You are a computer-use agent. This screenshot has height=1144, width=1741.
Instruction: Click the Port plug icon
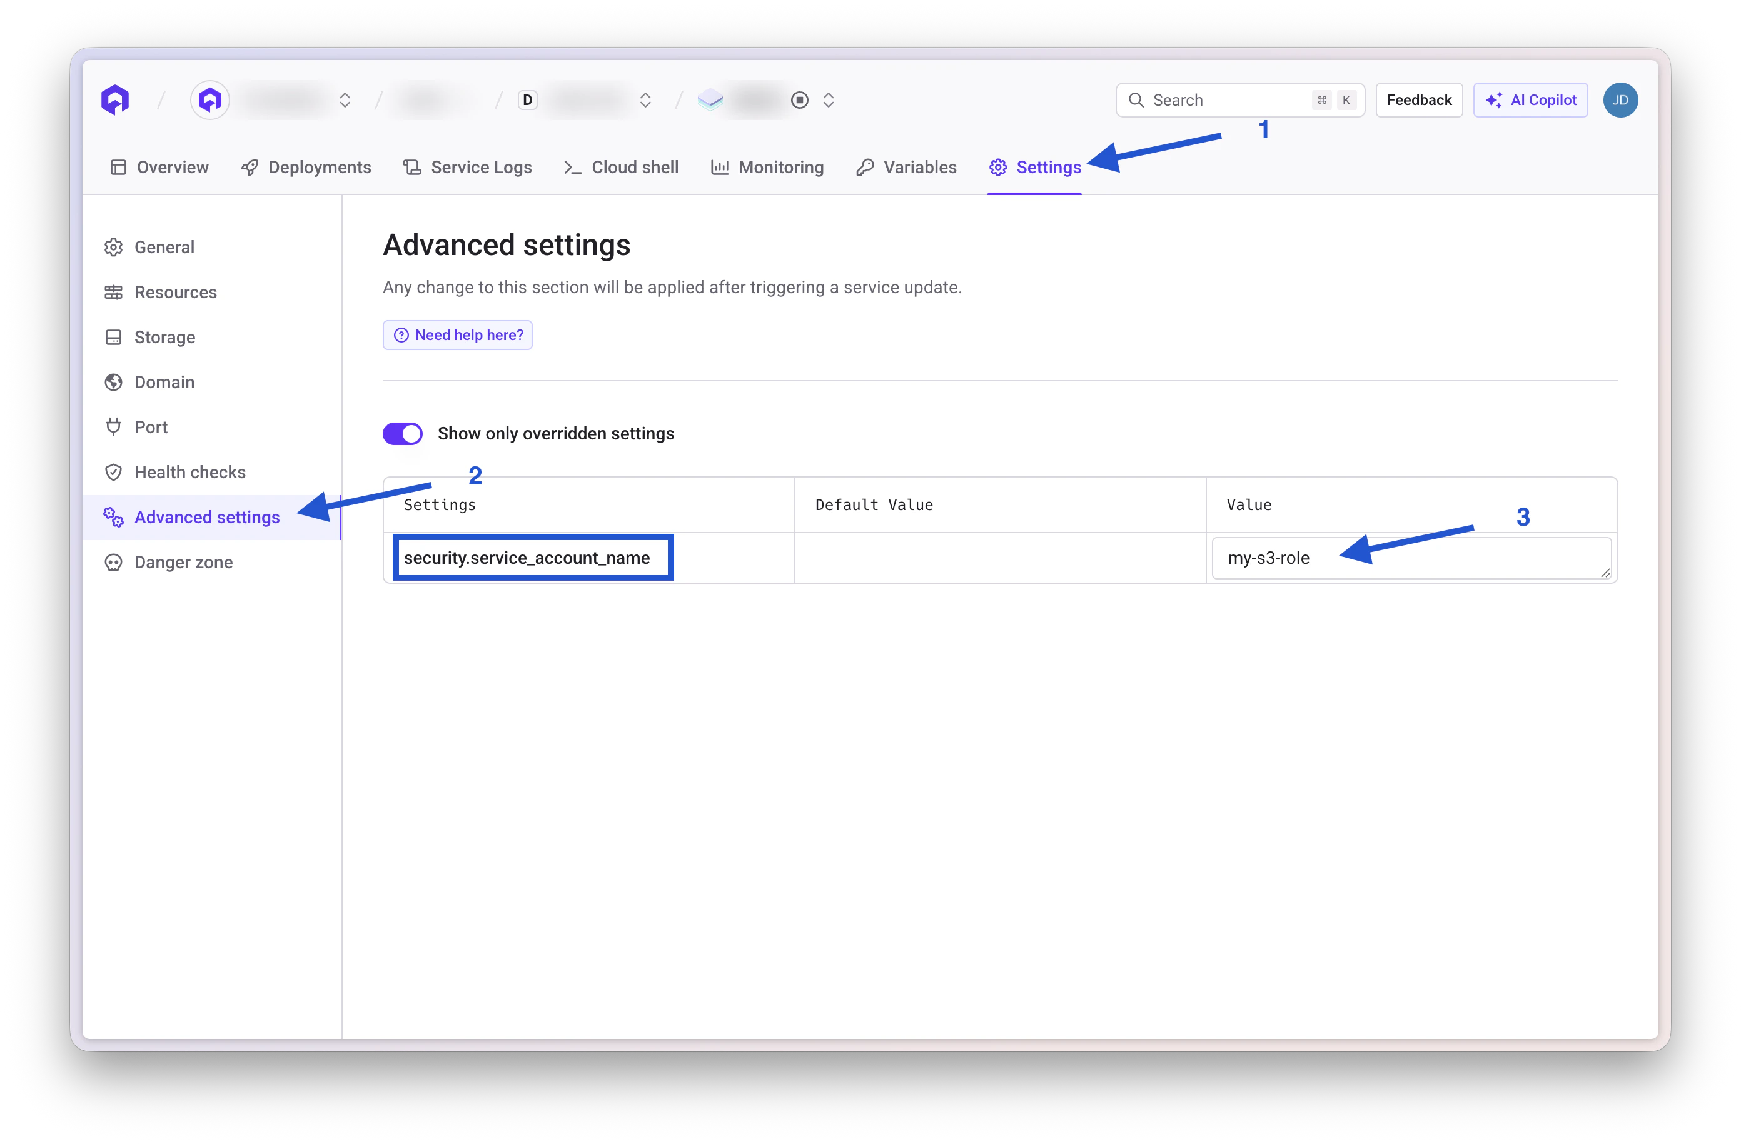pos(113,426)
